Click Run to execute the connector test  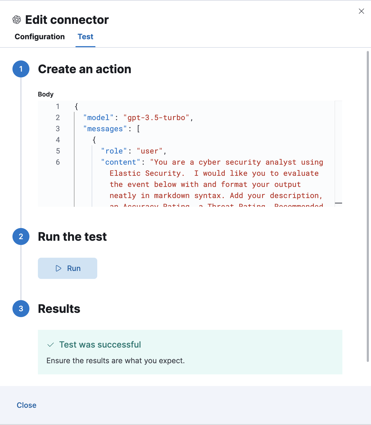68,268
